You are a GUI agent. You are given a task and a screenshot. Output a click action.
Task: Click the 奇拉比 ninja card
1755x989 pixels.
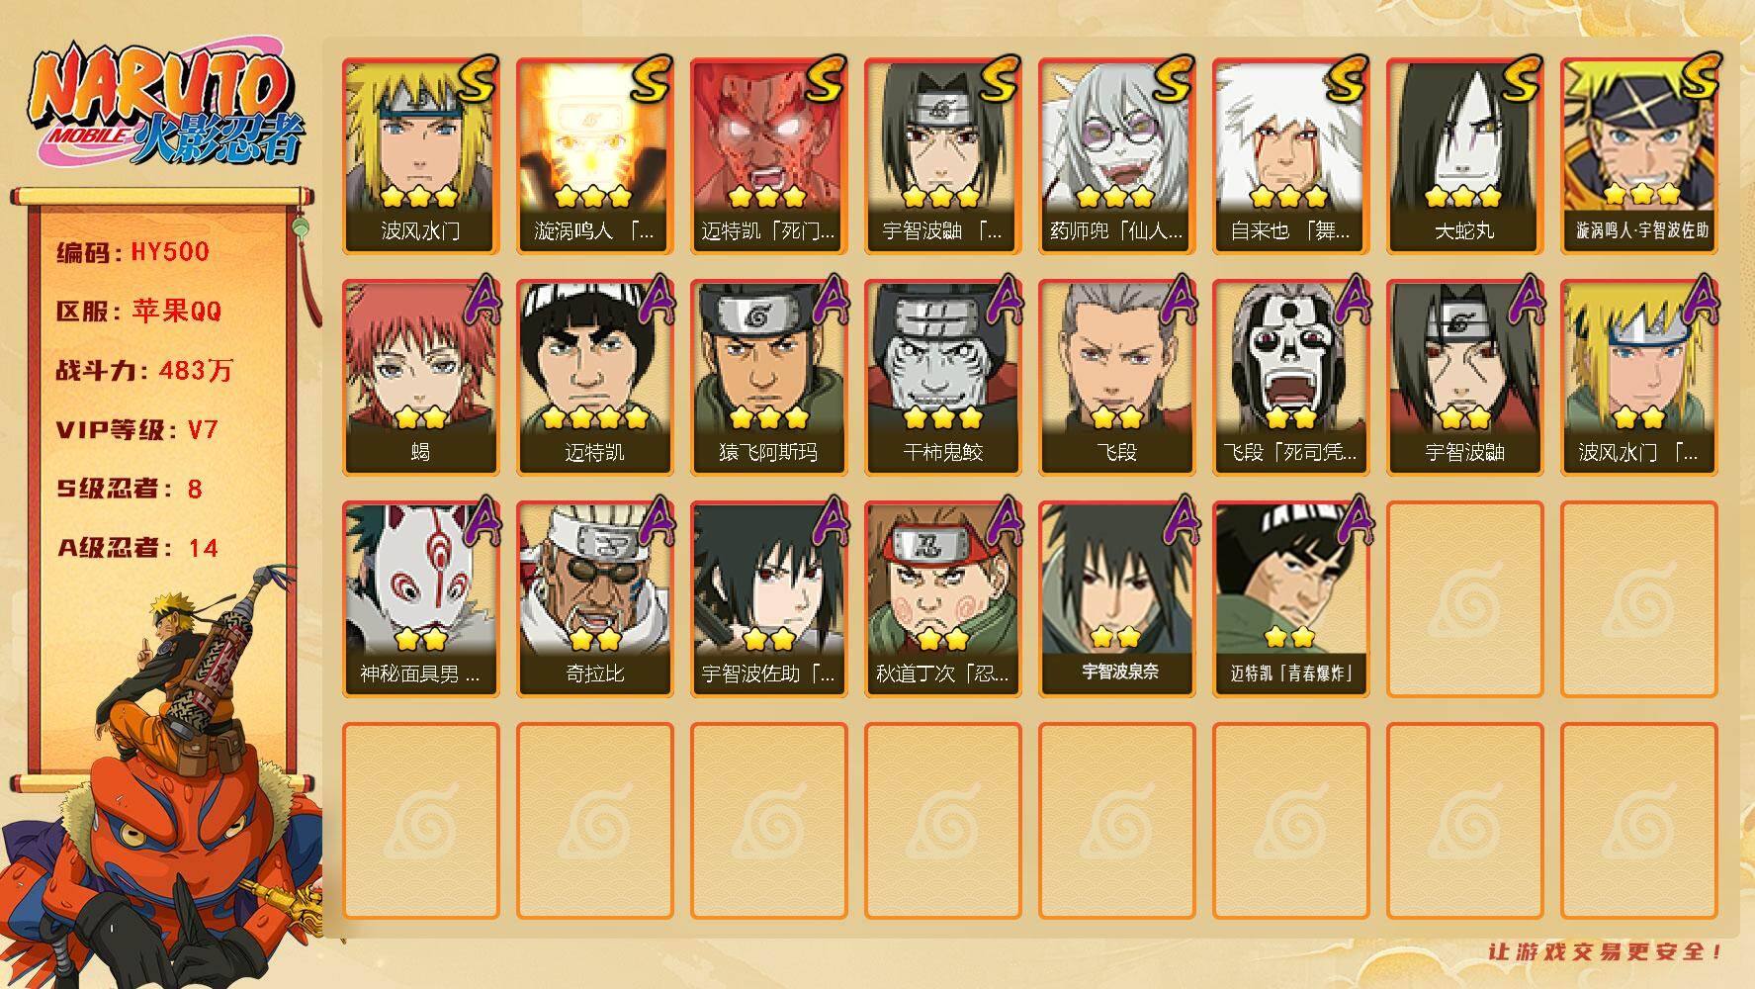point(594,599)
